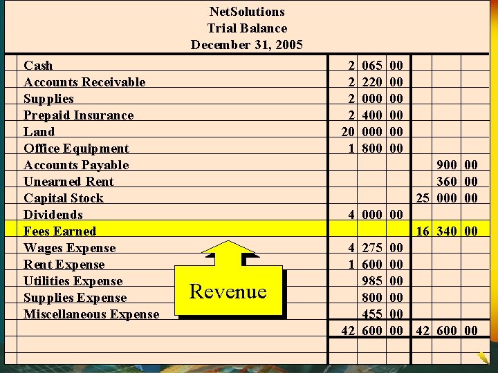Select the 'Capital Stock' account label
The height and width of the screenshot is (373, 498).
click(64, 198)
